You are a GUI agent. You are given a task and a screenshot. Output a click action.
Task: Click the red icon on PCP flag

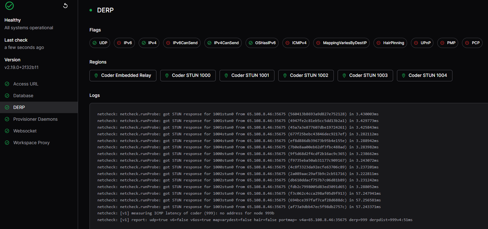tap(467, 43)
